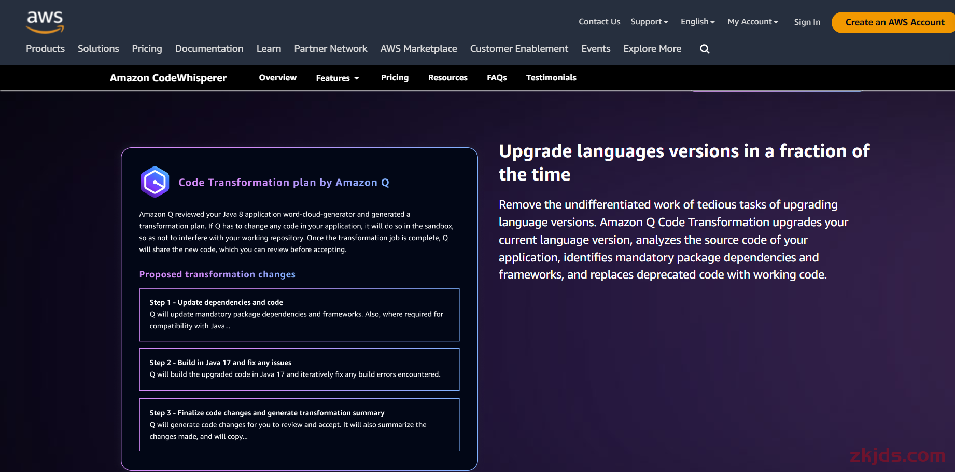Open the Explore More menu
Screen dimensions: 955x472
[x=652, y=49]
